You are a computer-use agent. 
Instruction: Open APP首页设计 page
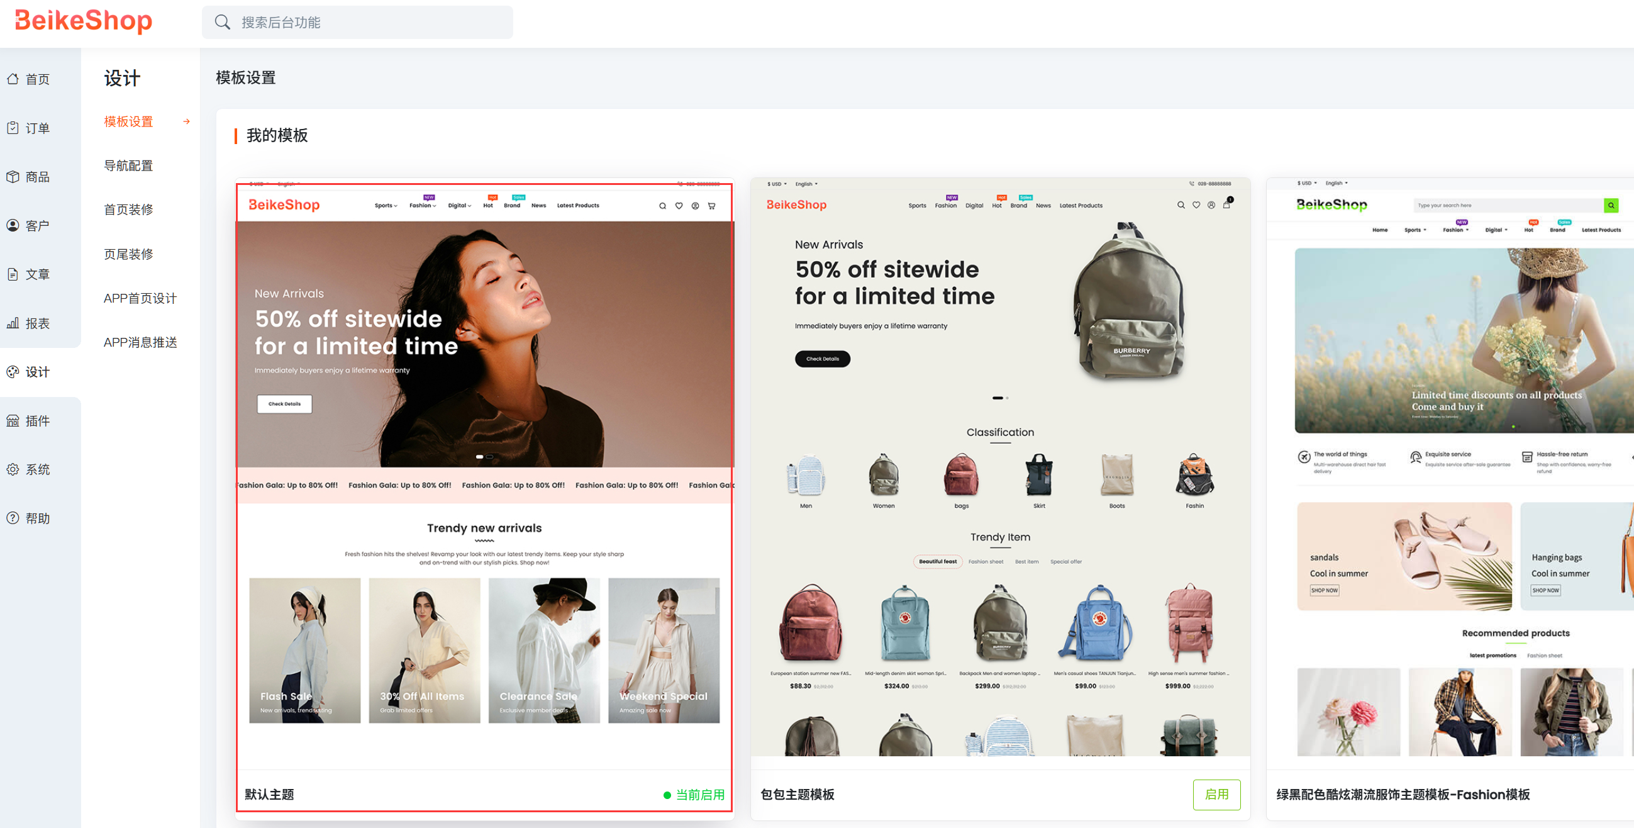[140, 298]
